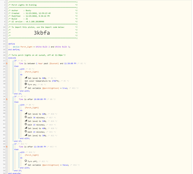Click the first if statement keyword
Image resolution: width=193 pixels, height=174 pixels.
click(15, 61)
